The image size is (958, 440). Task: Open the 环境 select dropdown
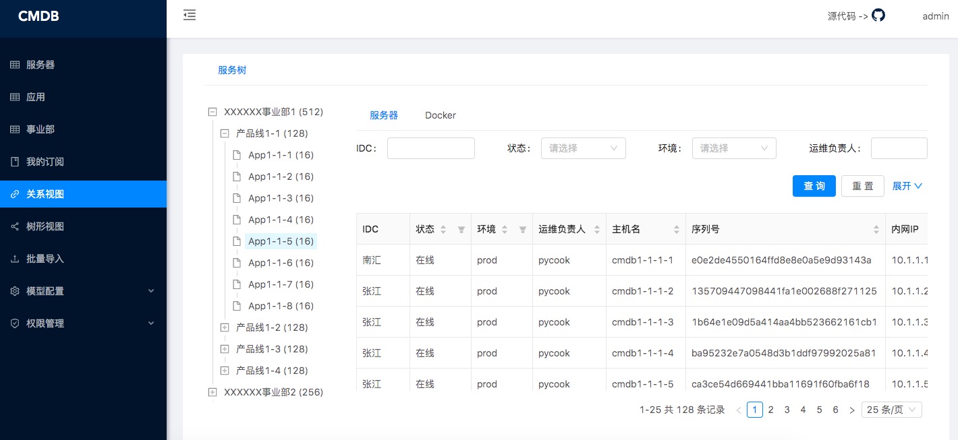(734, 148)
